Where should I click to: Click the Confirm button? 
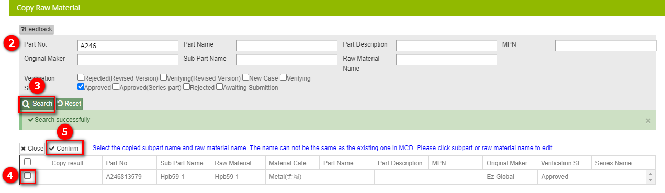tap(64, 149)
